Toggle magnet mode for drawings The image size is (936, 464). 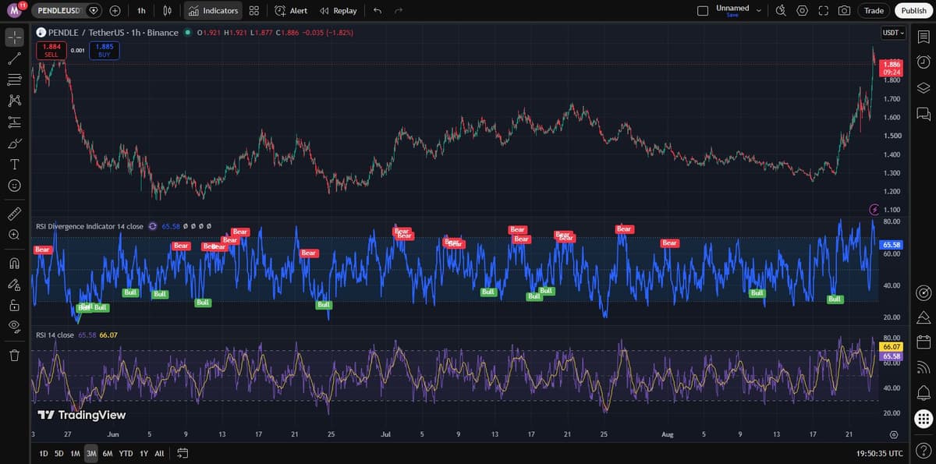pyautogui.click(x=14, y=262)
